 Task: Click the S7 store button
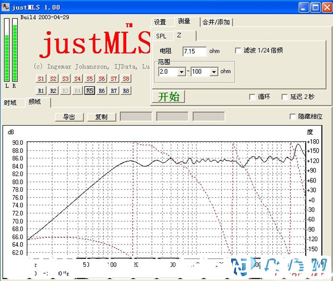114,79
